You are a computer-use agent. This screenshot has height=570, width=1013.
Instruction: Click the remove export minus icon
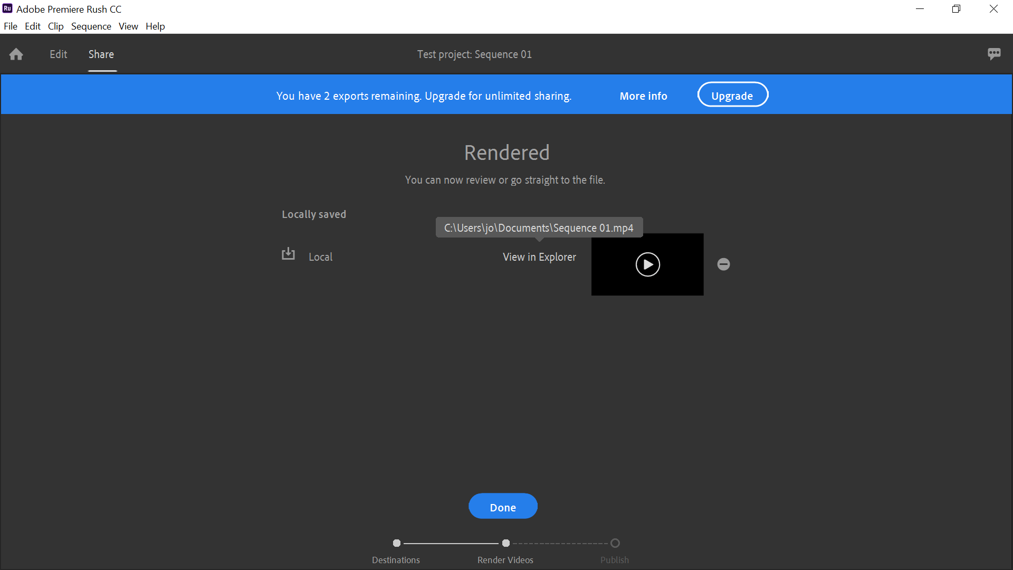pyautogui.click(x=723, y=264)
